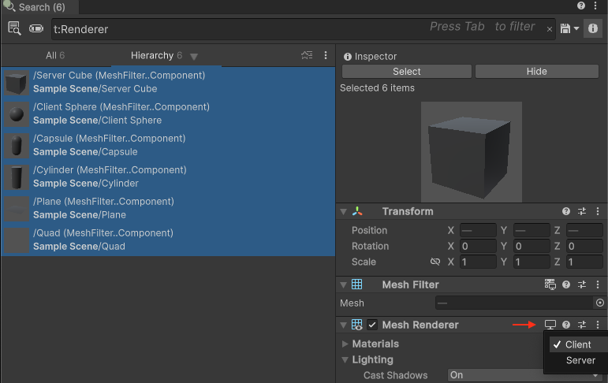Toggle the Inspector info panel button
The width and height of the screenshot is (608, 383).
coord(591,28)
